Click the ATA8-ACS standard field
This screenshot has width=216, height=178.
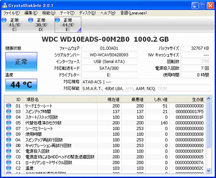pos(146,82)
